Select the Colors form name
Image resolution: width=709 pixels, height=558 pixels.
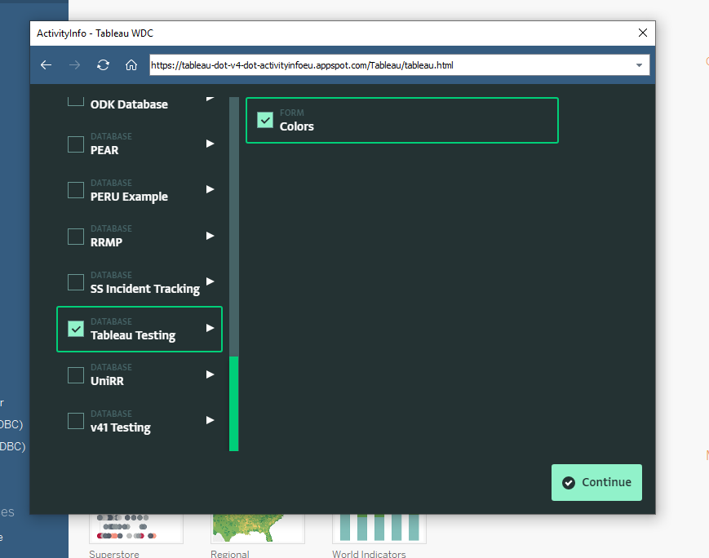coord(297,126)
